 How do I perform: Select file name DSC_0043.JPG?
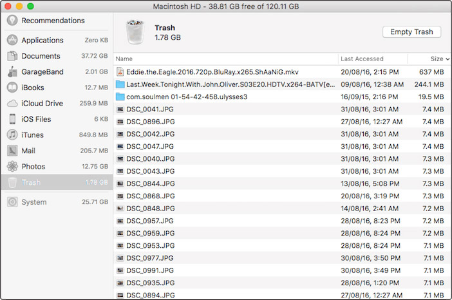pyautogui.click(x=151, y=171)
